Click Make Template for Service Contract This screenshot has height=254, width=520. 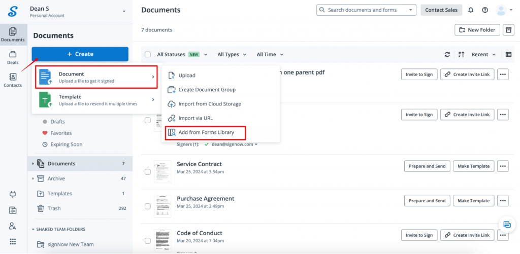pos(473,166)
